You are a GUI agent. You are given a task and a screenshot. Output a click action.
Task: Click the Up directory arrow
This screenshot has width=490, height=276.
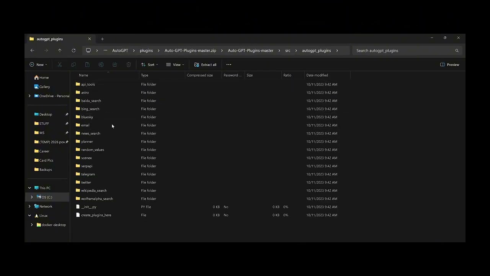point(60,51)
